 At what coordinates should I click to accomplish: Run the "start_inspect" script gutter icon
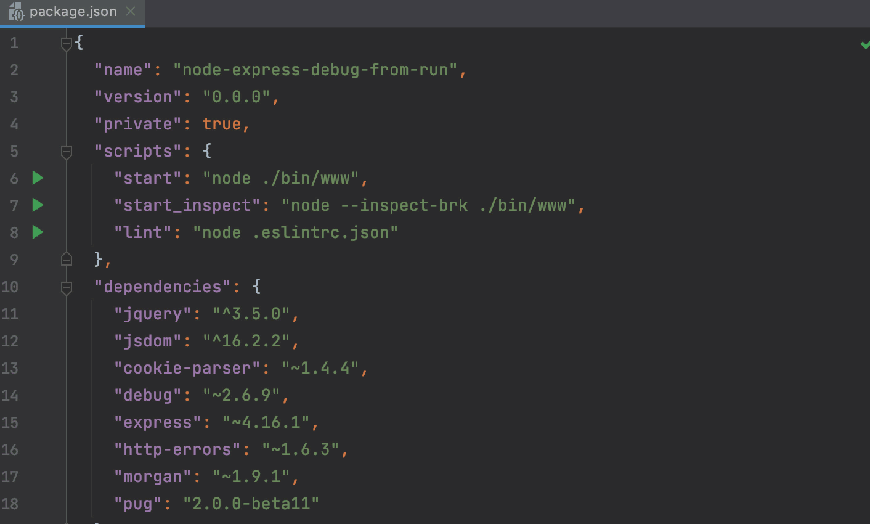(x=37, y=205)
